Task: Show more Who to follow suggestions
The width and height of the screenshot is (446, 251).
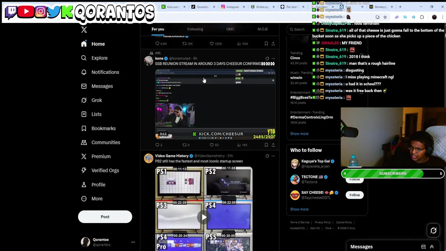Action: [x=299, y=210]
